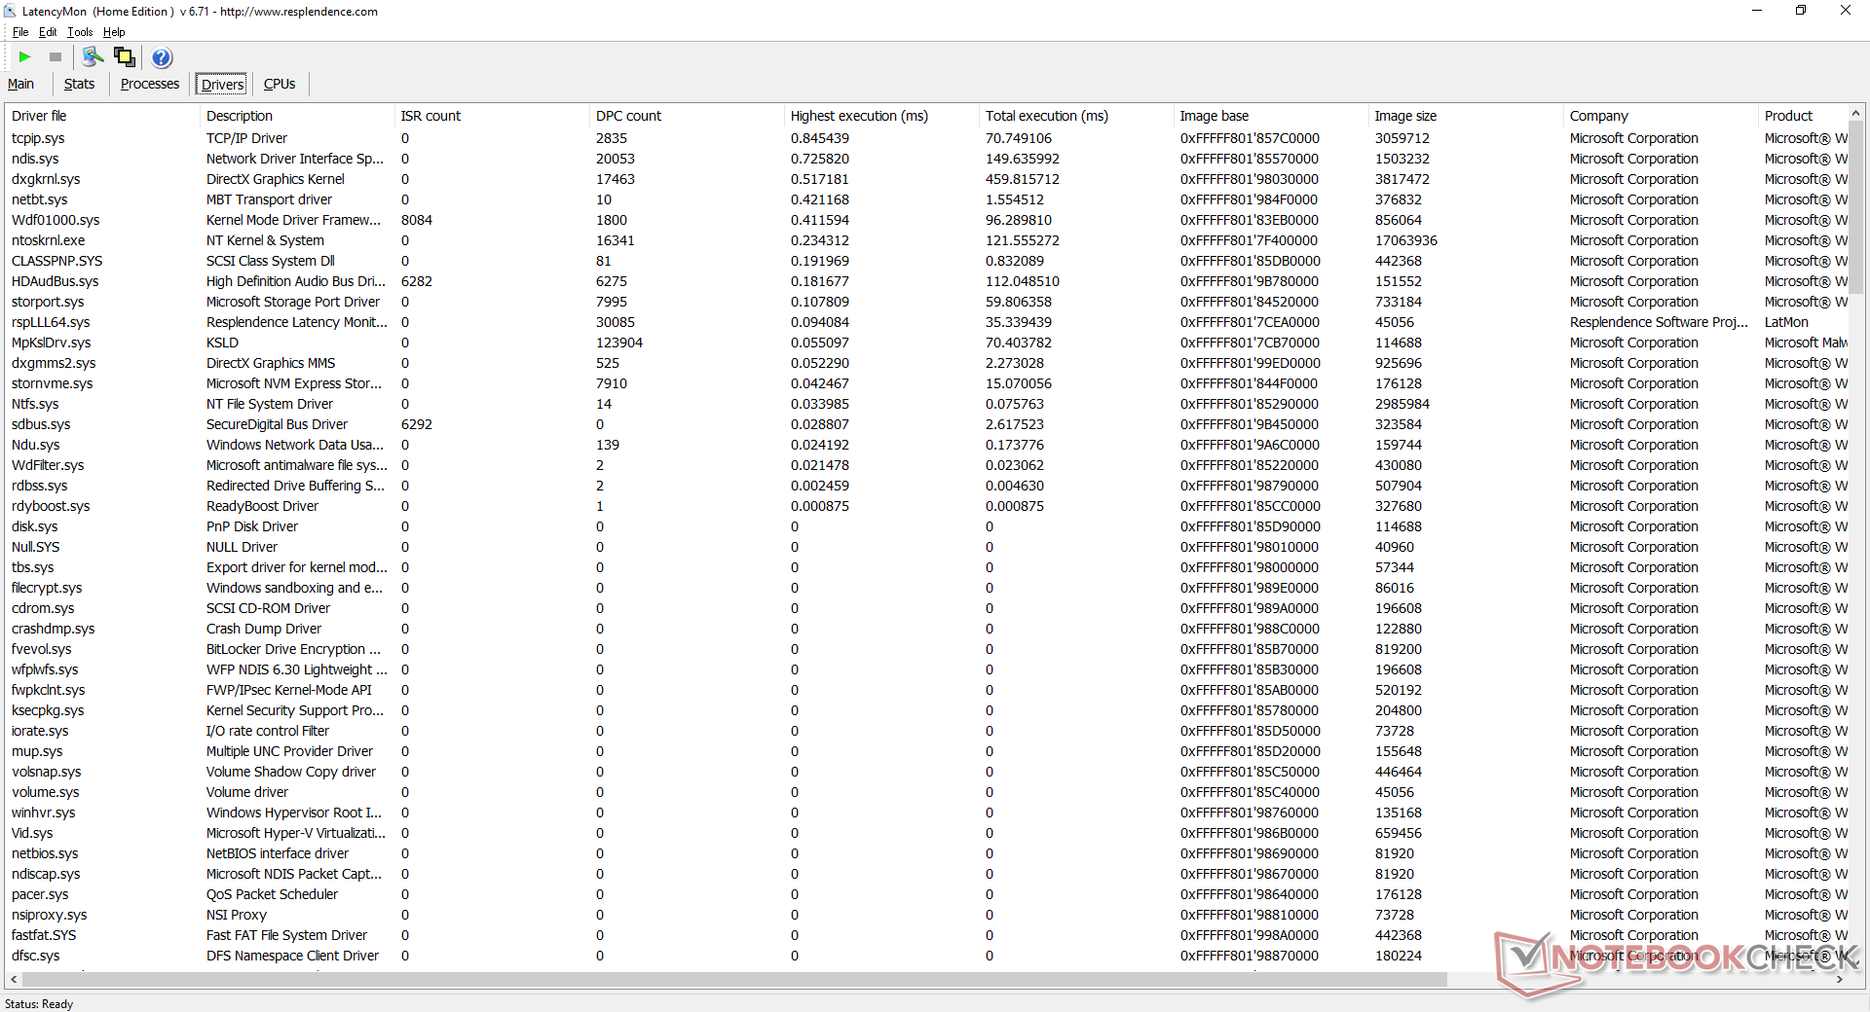The width and height of the screenshot is (1870, 1012).
Task: Open the Help menu
Action: pos(114,32)
